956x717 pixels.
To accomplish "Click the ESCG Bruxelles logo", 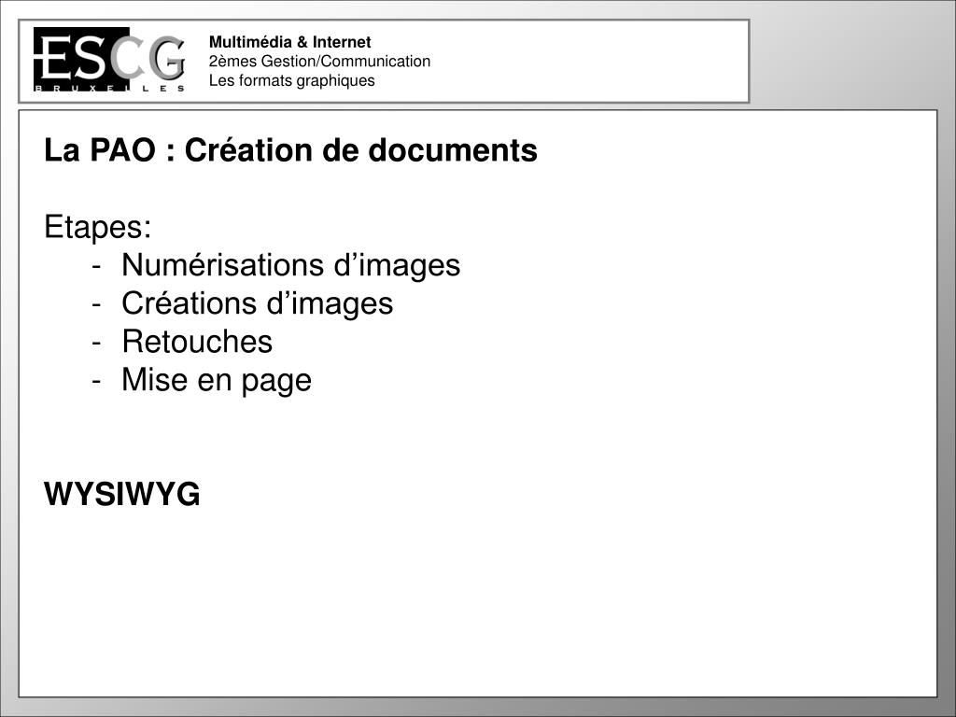I will pyautogui.click(x=110, y=59).
